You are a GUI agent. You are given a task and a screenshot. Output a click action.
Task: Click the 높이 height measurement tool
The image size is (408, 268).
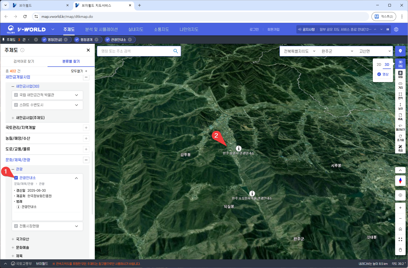tap(400, 106)
